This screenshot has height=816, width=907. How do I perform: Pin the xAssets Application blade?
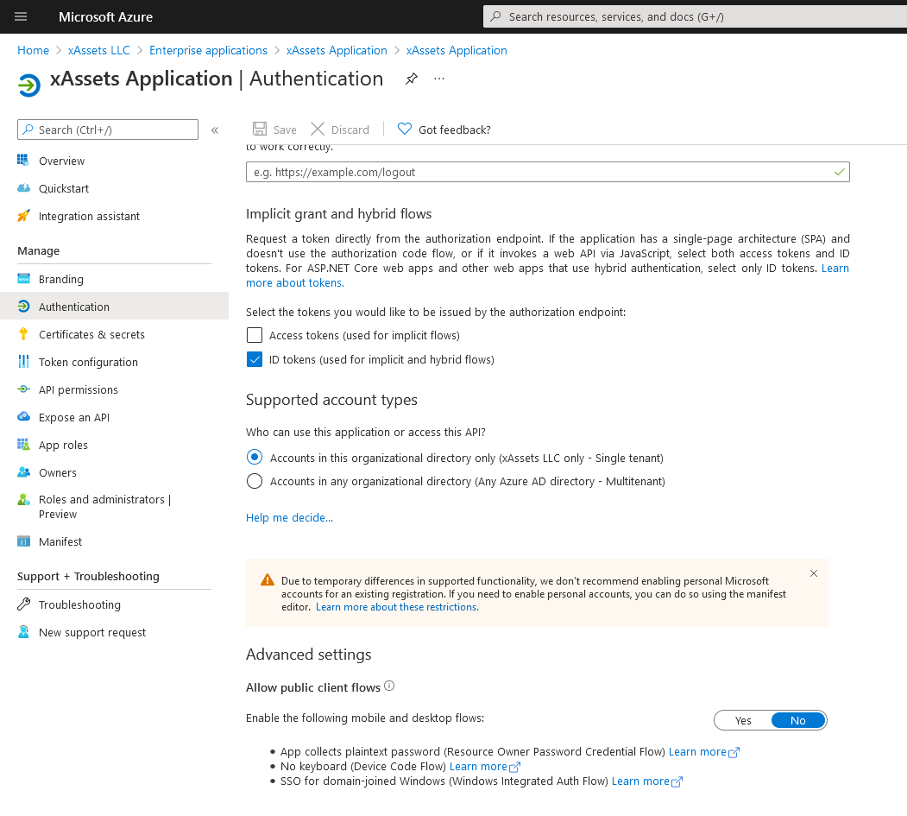412,79
